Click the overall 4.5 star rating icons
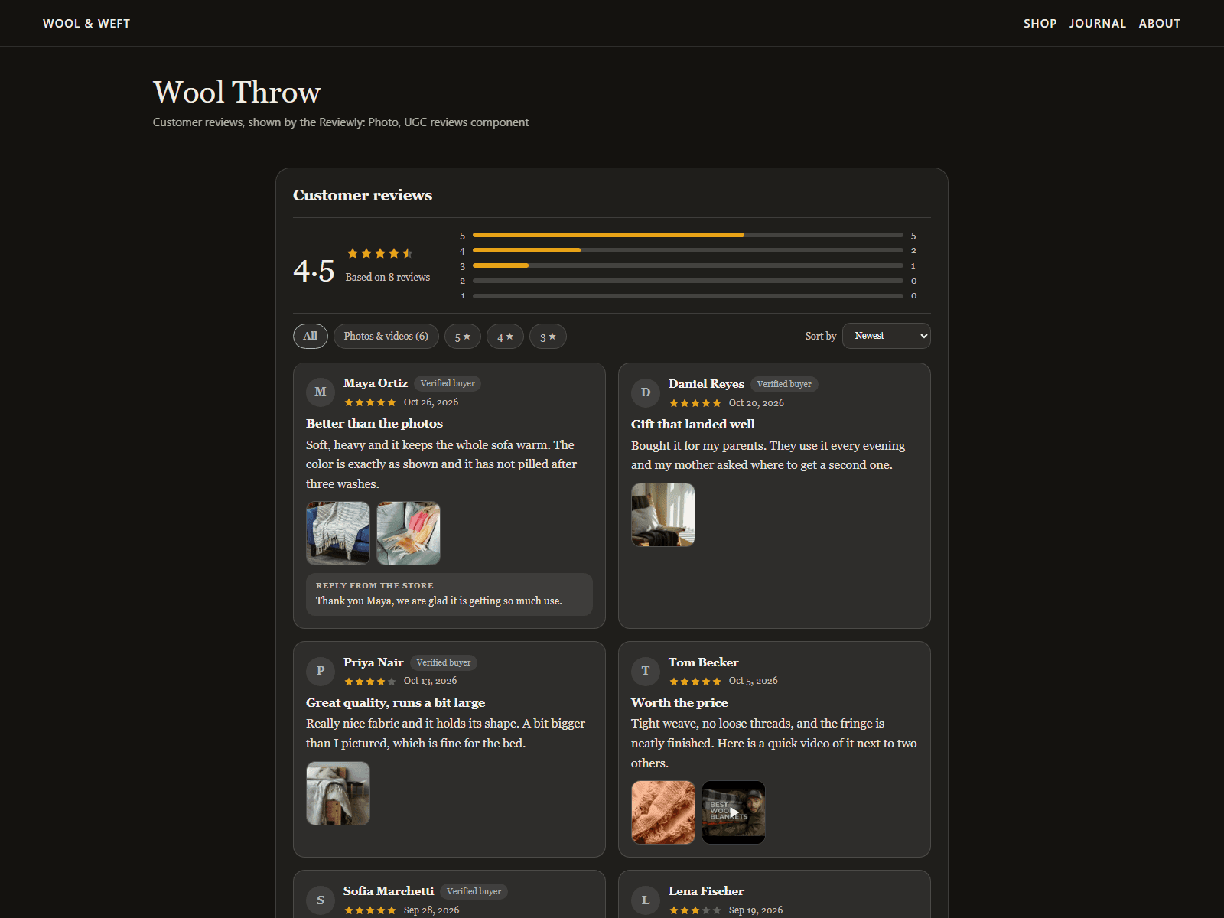The width and height of the screenshot is (1224, 918). click(x=380, y=253)
